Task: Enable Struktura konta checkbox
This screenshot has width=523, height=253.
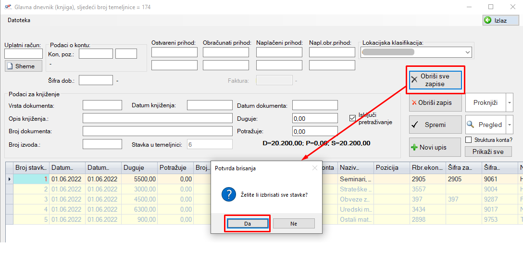Action: pos(469,140)
